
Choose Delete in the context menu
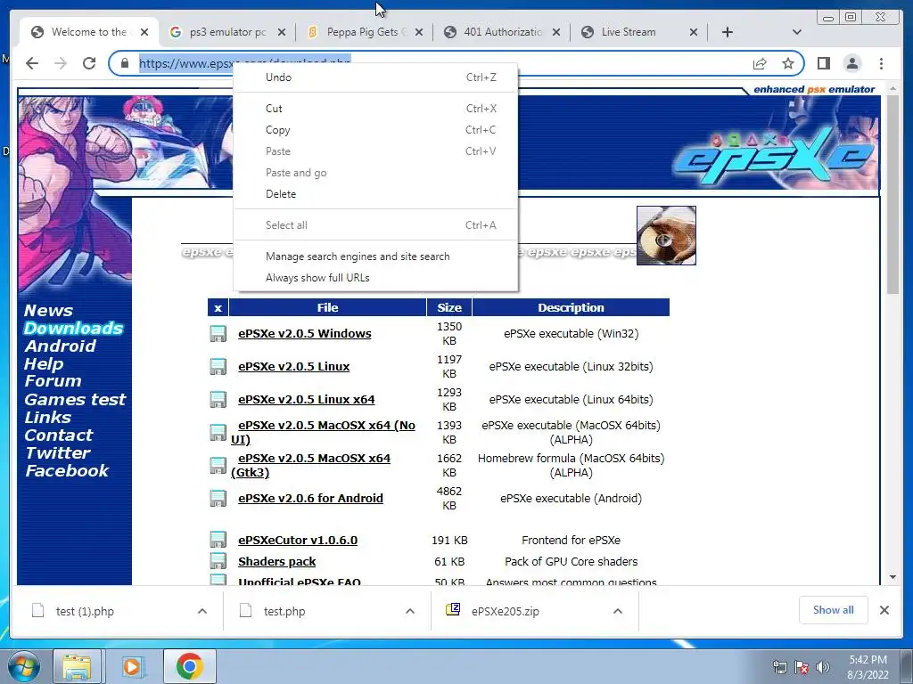[x=375, y=193]
